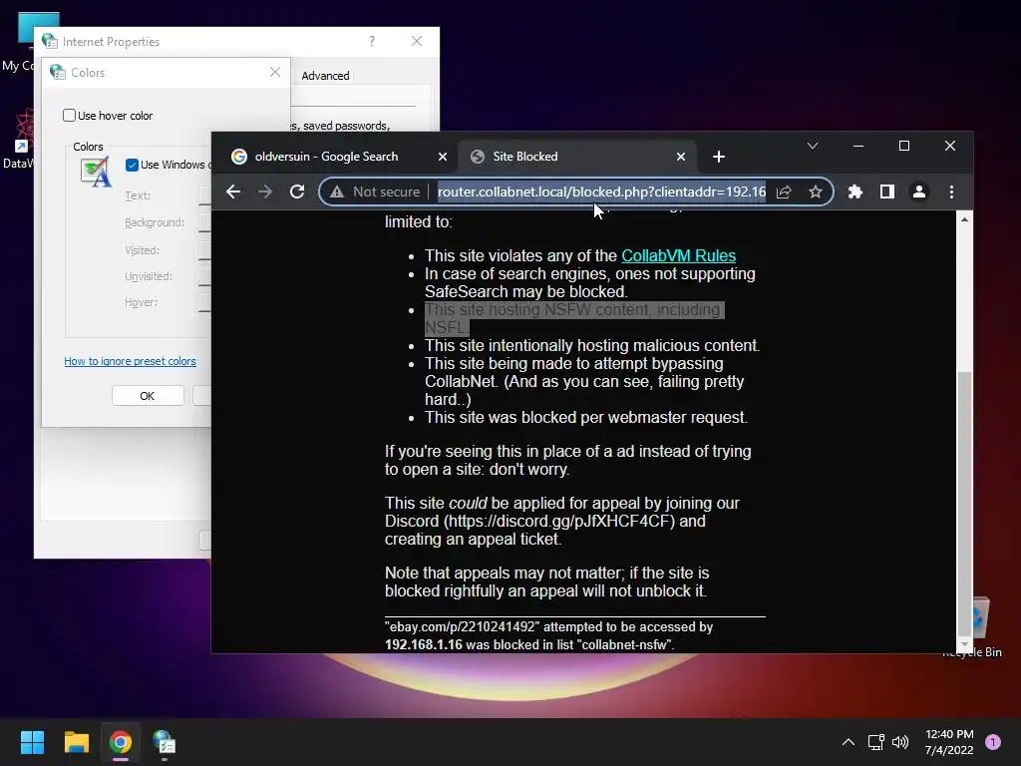Open Chrome three-dot menu
Screen dimensions: 1021x766
click(951, 191)
